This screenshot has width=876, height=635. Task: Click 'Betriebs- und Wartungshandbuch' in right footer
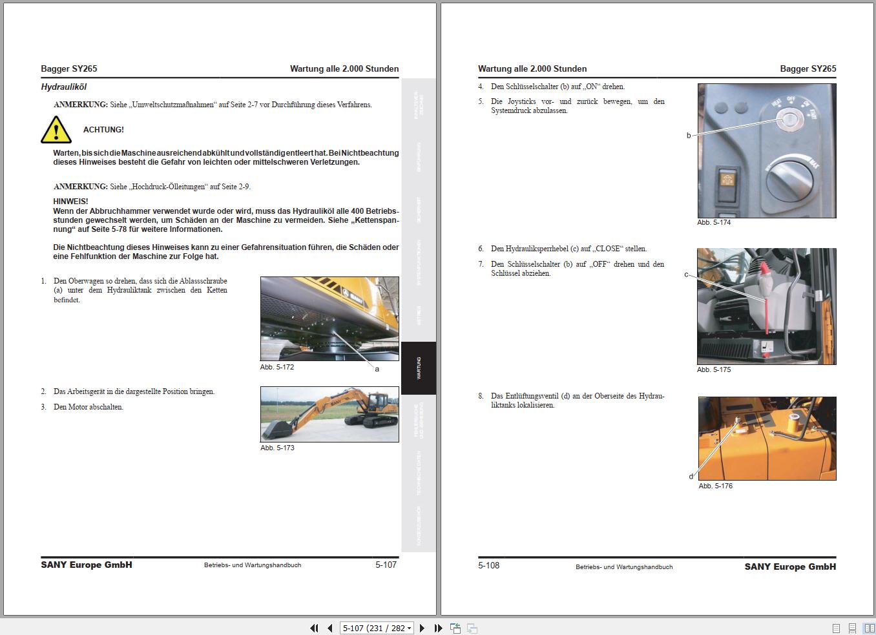pos(624,567)
